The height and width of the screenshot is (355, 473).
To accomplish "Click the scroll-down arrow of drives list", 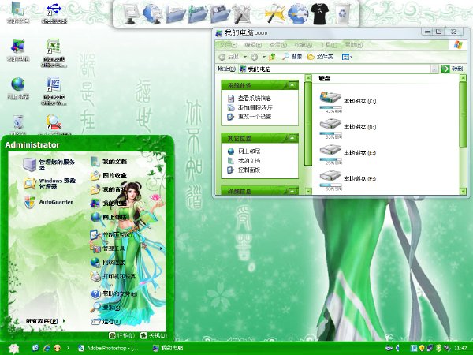I will point(463,191).
